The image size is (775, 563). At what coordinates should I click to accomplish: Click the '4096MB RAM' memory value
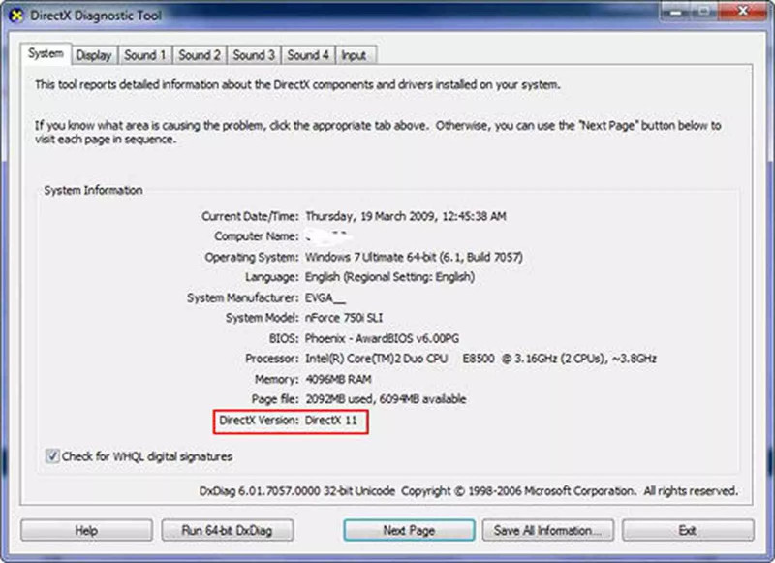[338, 379]
